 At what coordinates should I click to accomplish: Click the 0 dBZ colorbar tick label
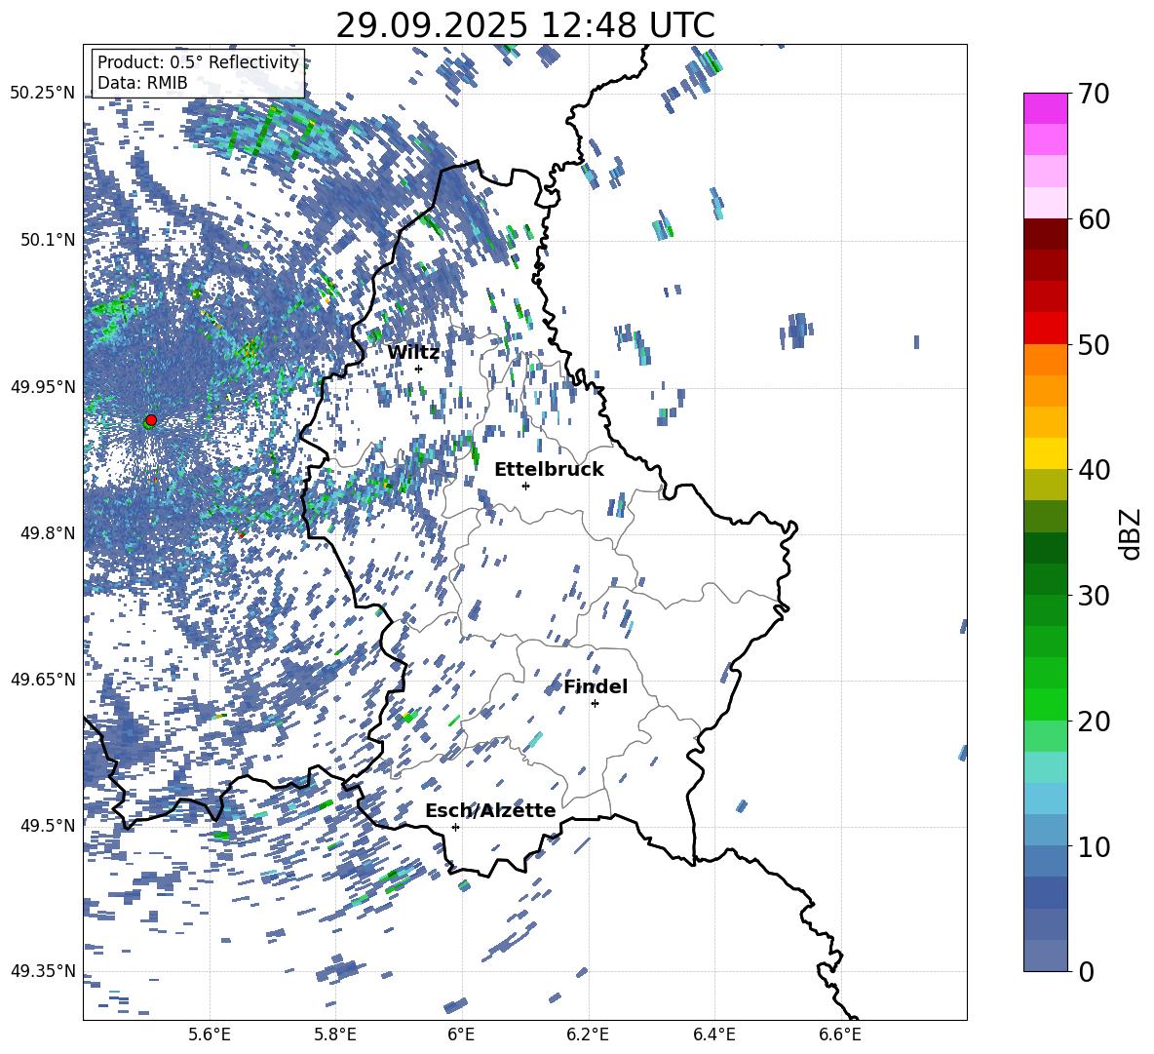(1086, 971)
